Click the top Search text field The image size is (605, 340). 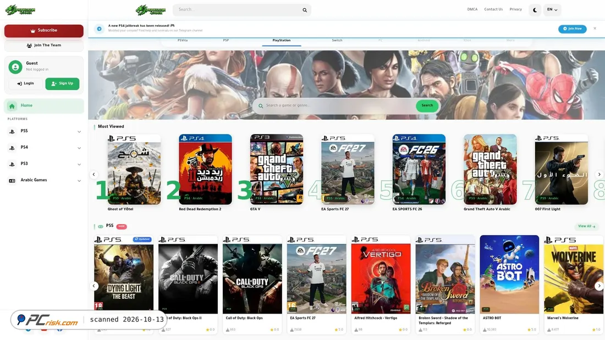click(239, 10)
